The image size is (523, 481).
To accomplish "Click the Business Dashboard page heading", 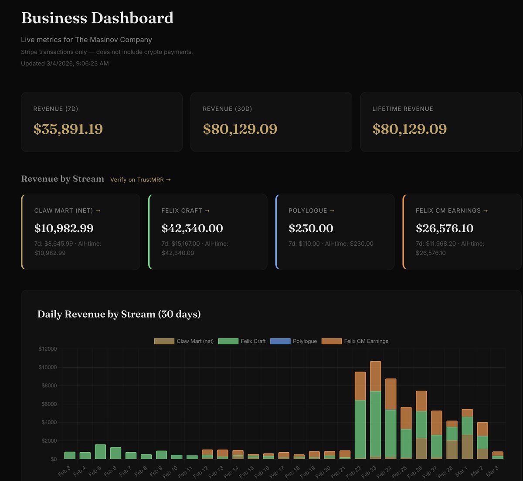I will coord(97,18).
